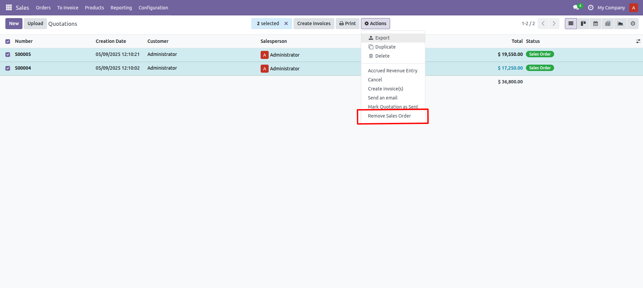Switch to Pivot table view
The height and width of the screenshot is (288, 643).
coord(608,23)
